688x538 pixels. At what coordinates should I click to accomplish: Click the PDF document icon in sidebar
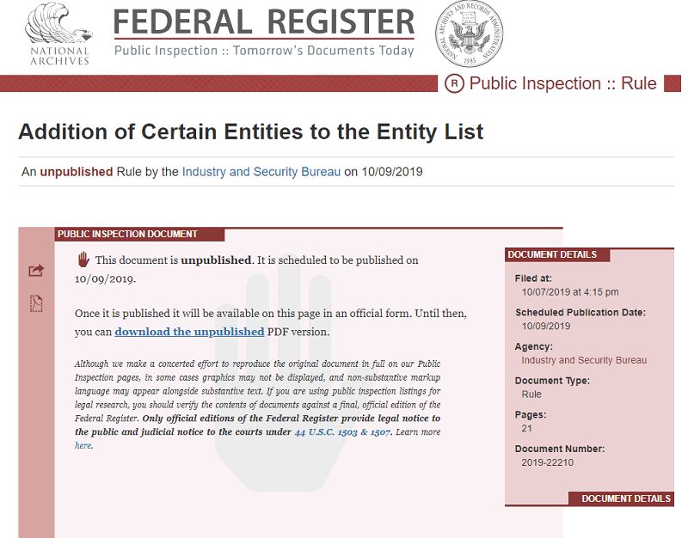point(36,303)
